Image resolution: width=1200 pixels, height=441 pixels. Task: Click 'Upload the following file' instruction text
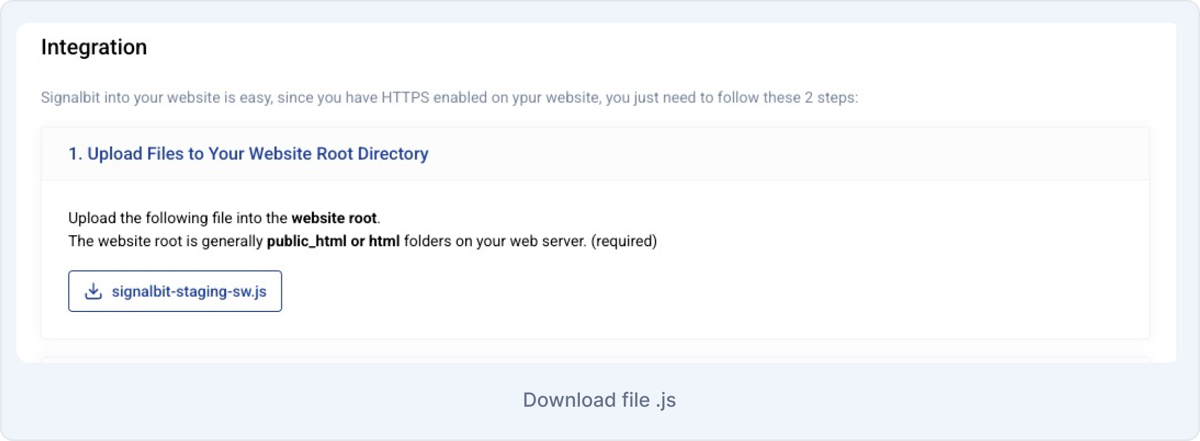(146, 218)
